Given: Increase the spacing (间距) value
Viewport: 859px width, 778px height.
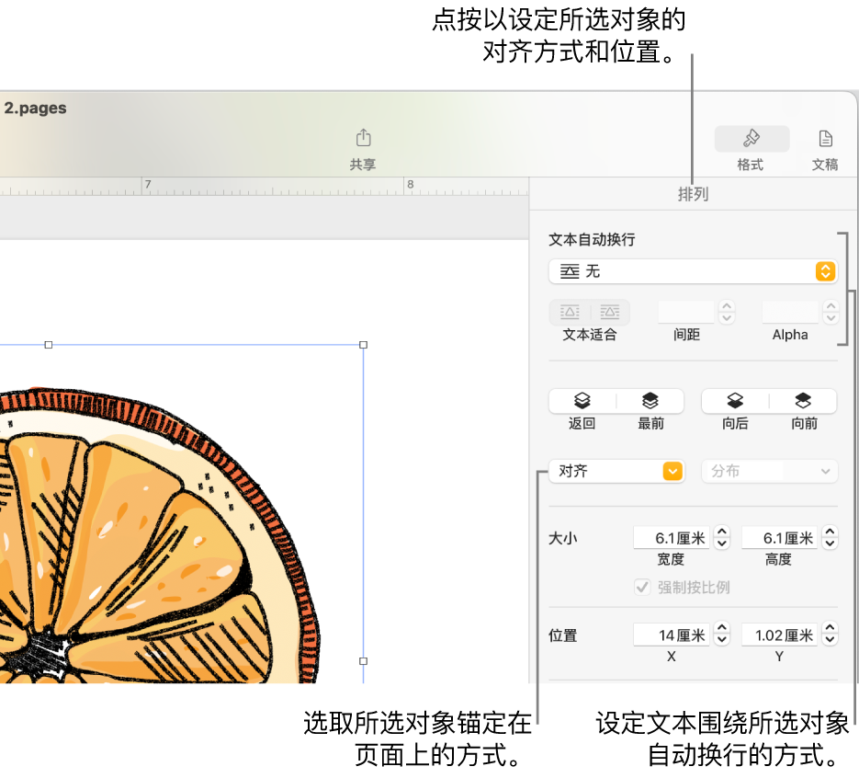Looking at the screenshot, I should 727,306.
